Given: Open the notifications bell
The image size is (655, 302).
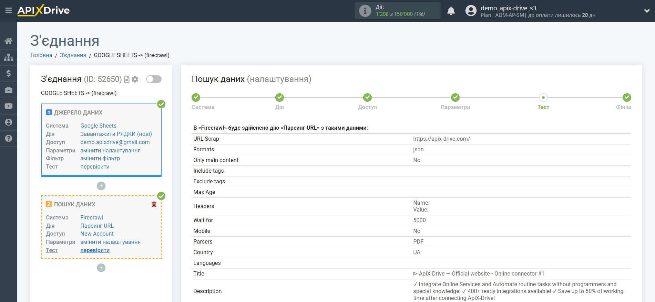Looking at the screenshot, I should (x=451, y=11).
